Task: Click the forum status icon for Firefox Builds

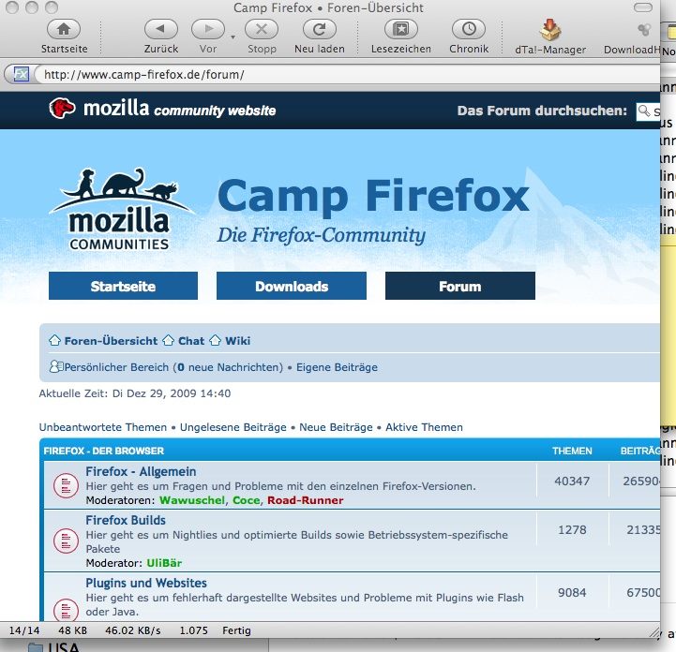Action: coord(66,541)
